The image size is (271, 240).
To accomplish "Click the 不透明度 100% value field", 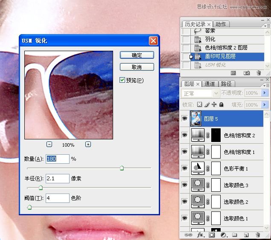I will [253, 93].
